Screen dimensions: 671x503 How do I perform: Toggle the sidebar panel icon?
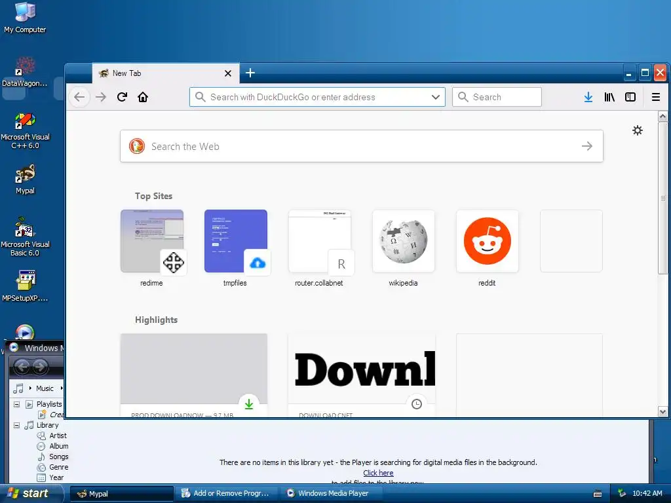[630, 97]
